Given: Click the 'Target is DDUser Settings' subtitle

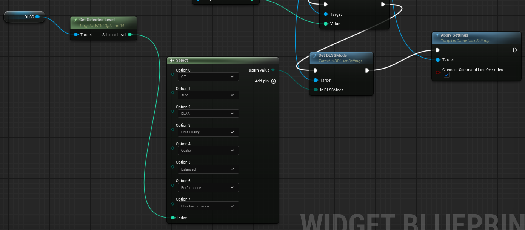Looking at the screenshot, I should click(340, 61).
